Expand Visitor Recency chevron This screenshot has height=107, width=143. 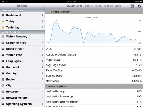(43, 37)
